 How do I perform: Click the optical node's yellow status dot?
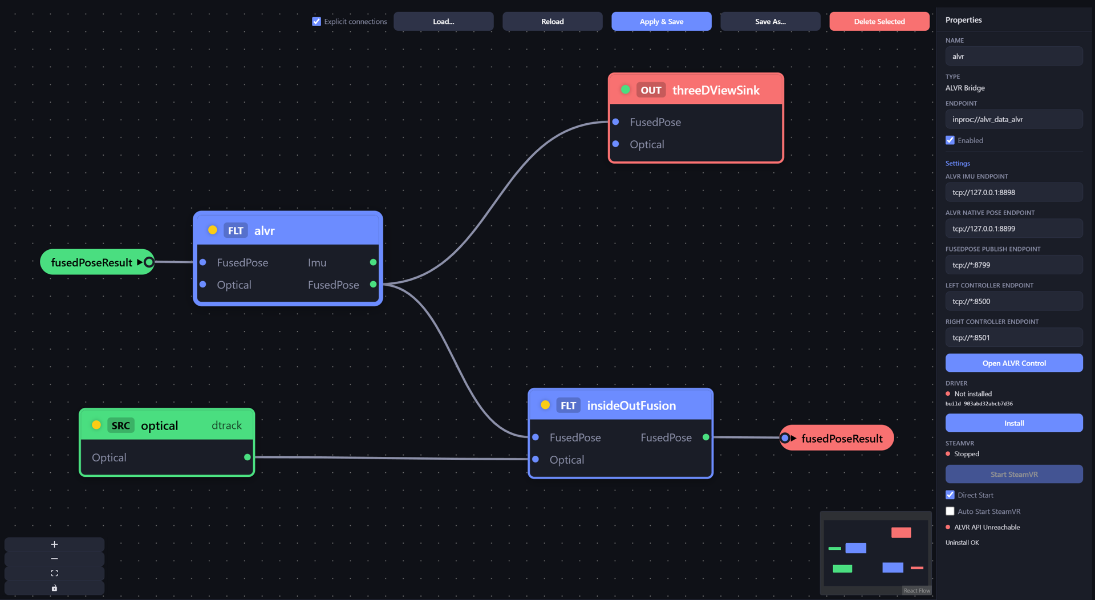96,425
